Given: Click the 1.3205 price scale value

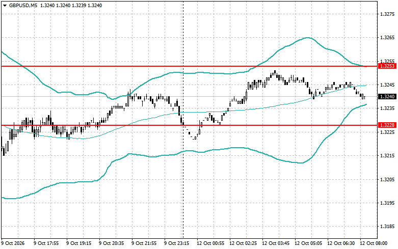Looking at the screenshot, I should click(388, 180).
